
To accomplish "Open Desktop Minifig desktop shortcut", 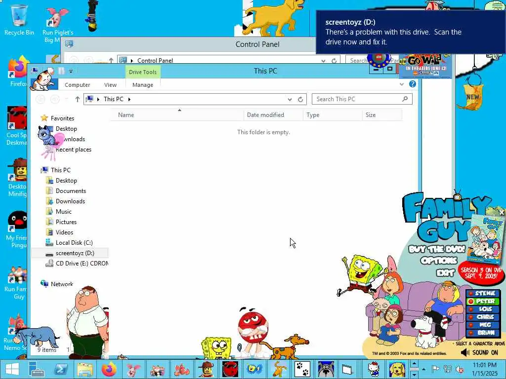I will 17,178.
